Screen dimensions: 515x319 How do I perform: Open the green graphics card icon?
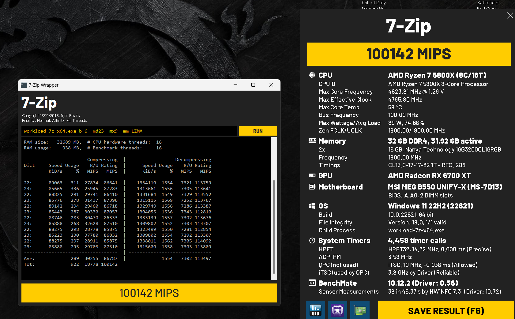click(x=360, y=310)
